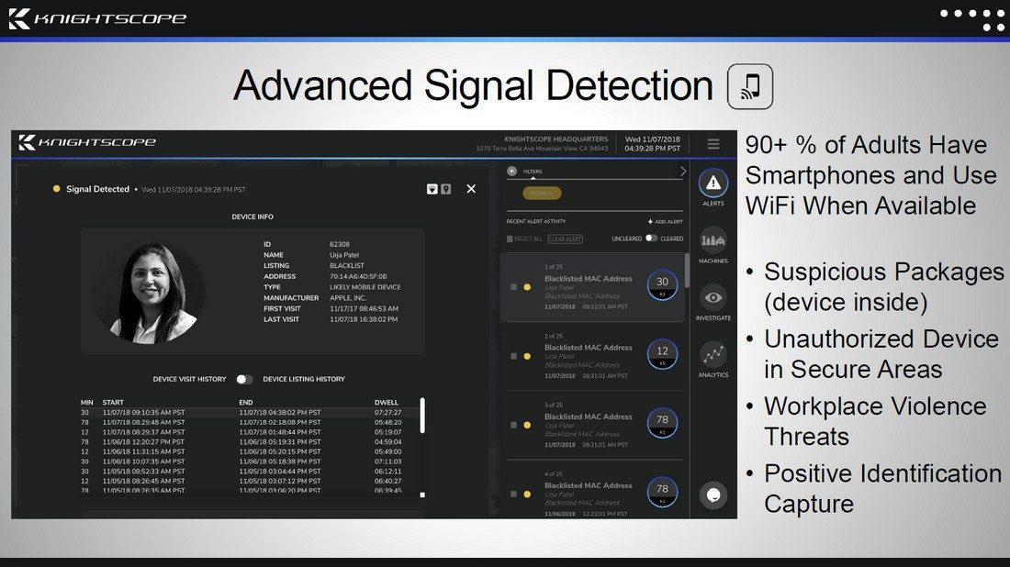The height and width of the screenshot is (567, 1010).
Task: Click the phone signal icon beside the slide title
Action: pyautogui.click(x=750, y=86)
